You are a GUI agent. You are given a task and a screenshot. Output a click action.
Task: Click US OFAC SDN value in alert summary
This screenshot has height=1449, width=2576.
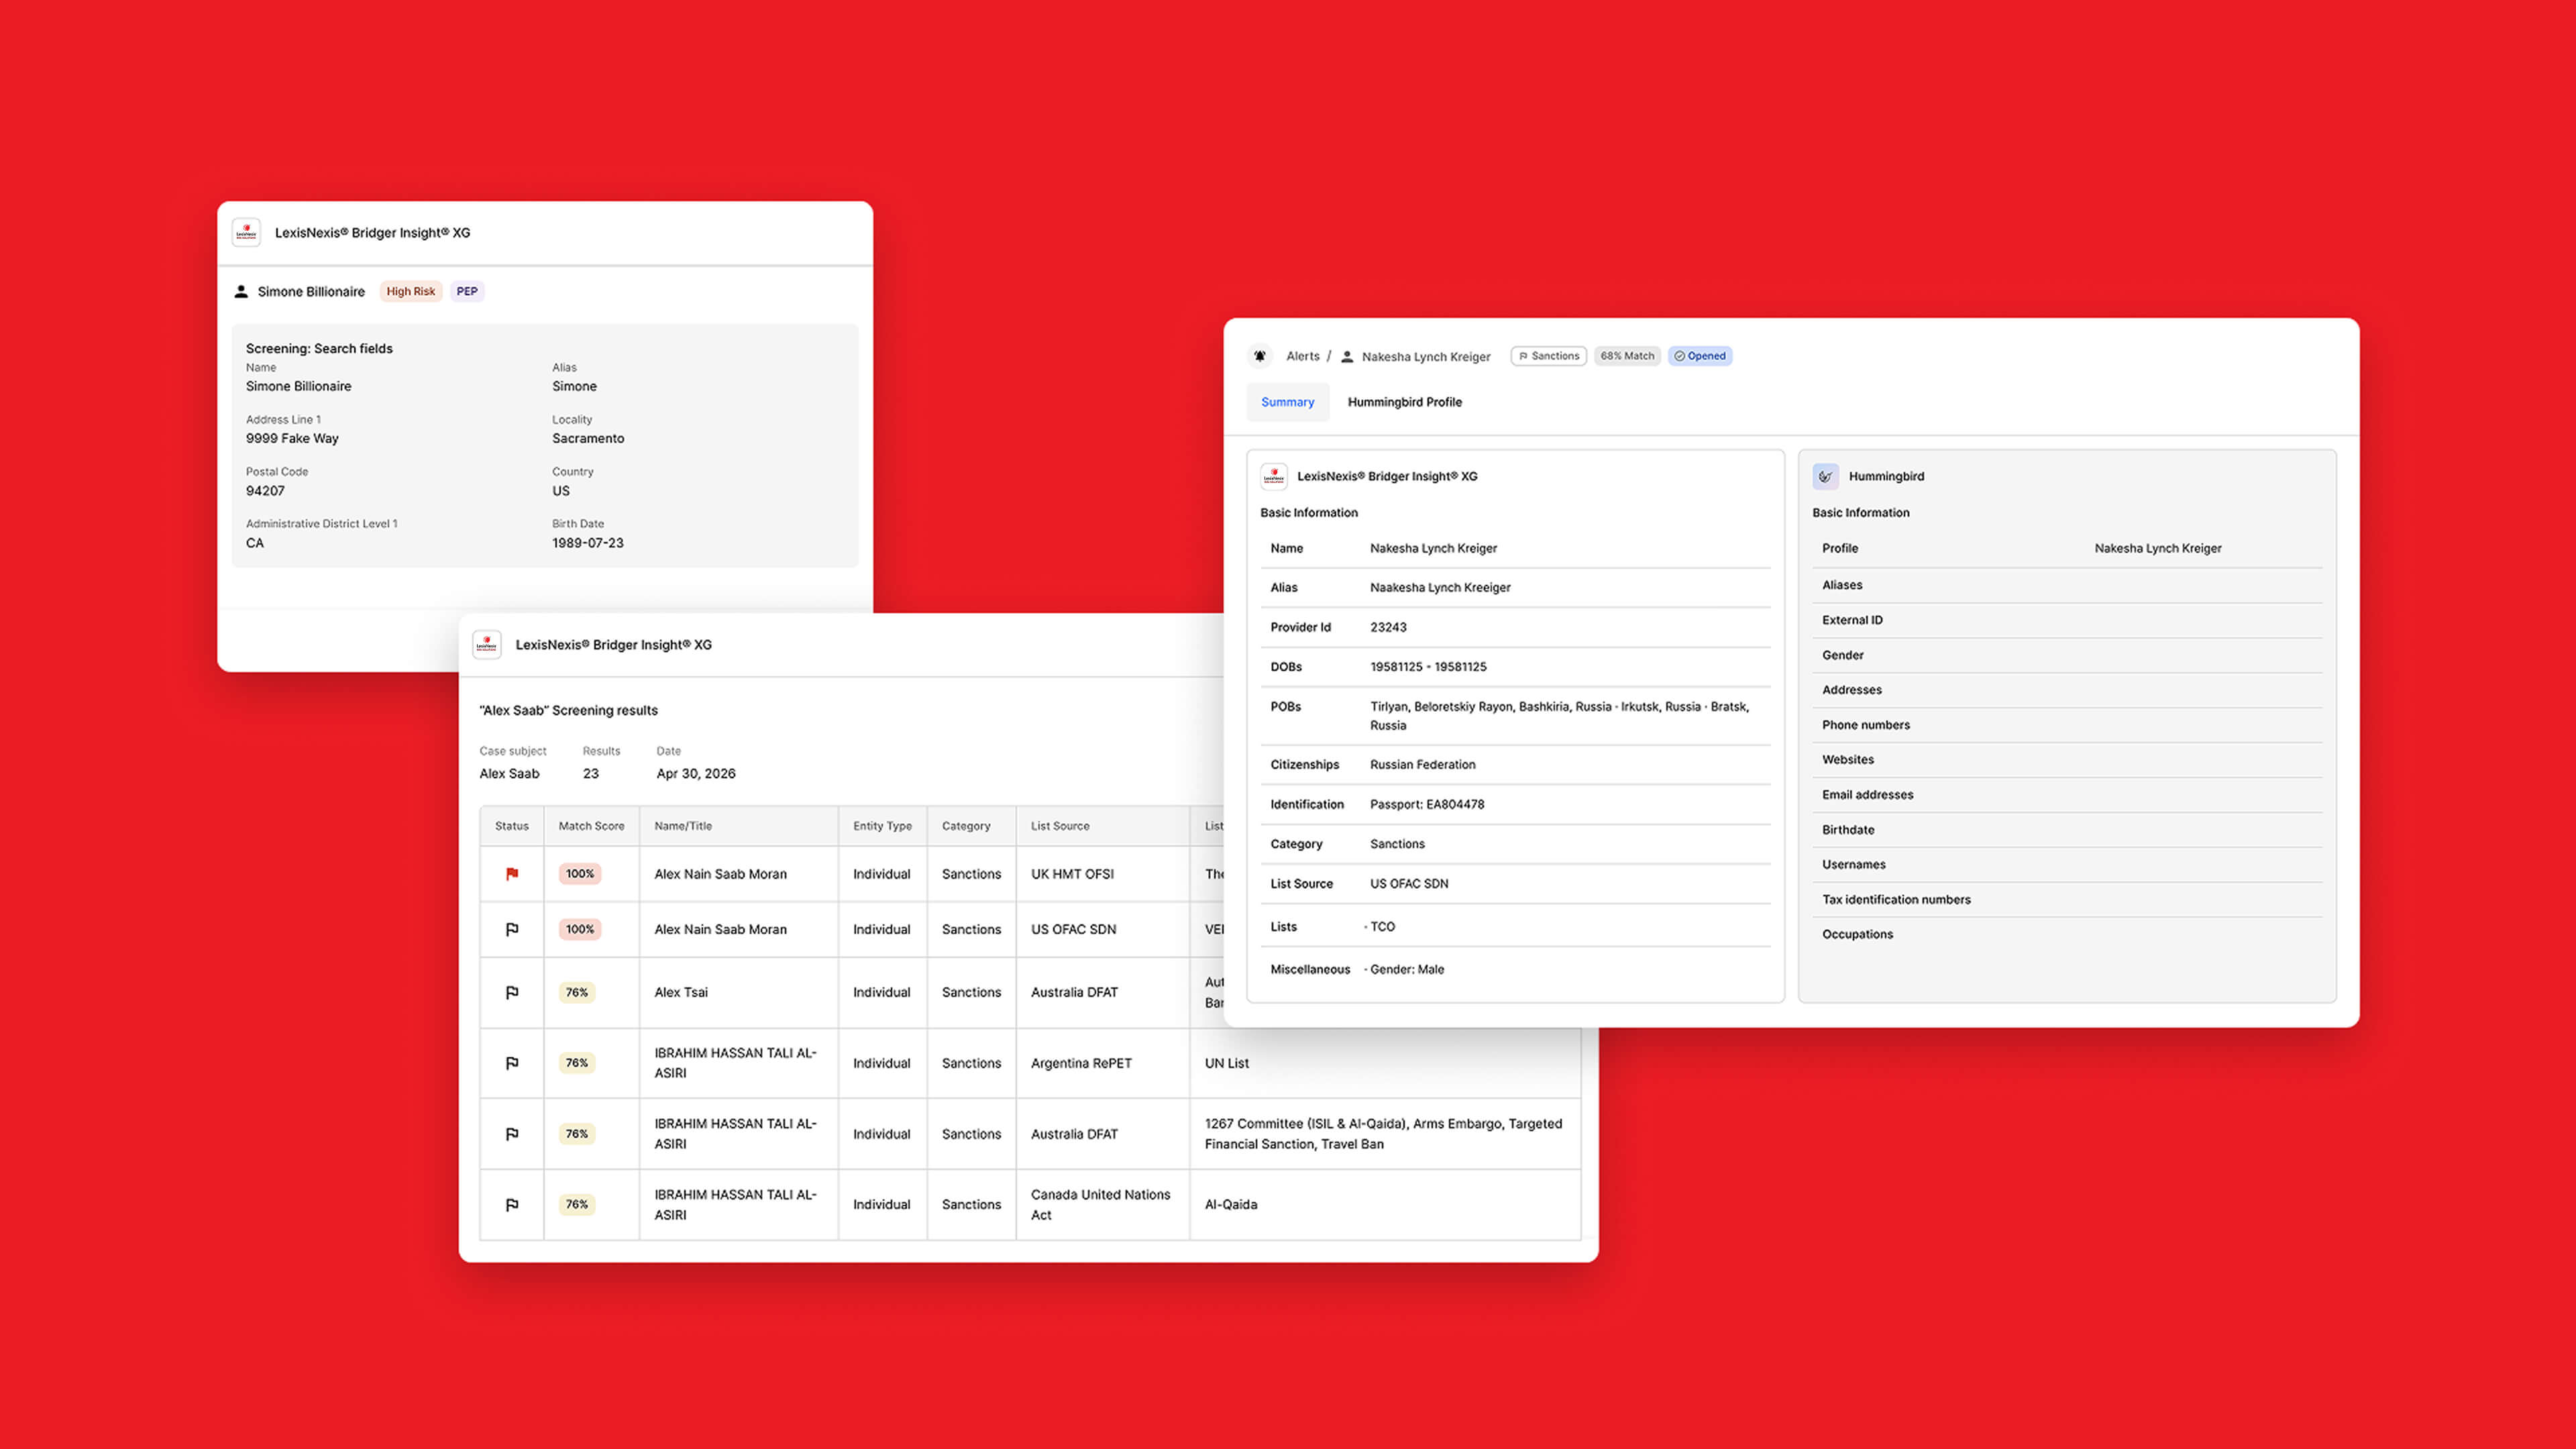point(1409,884)
